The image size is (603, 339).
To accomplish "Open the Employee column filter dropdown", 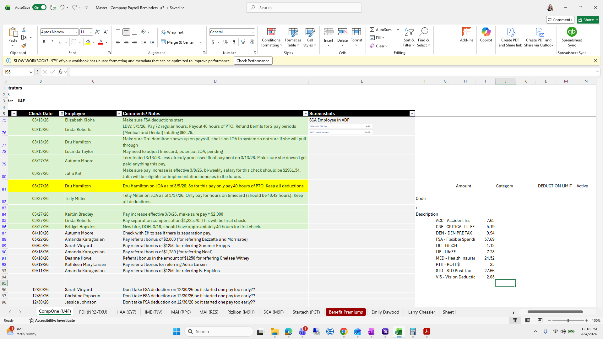I will [119, 114].
